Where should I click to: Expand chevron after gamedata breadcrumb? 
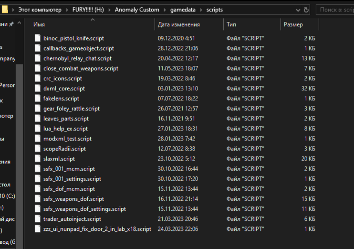click(x=201, y=10)
